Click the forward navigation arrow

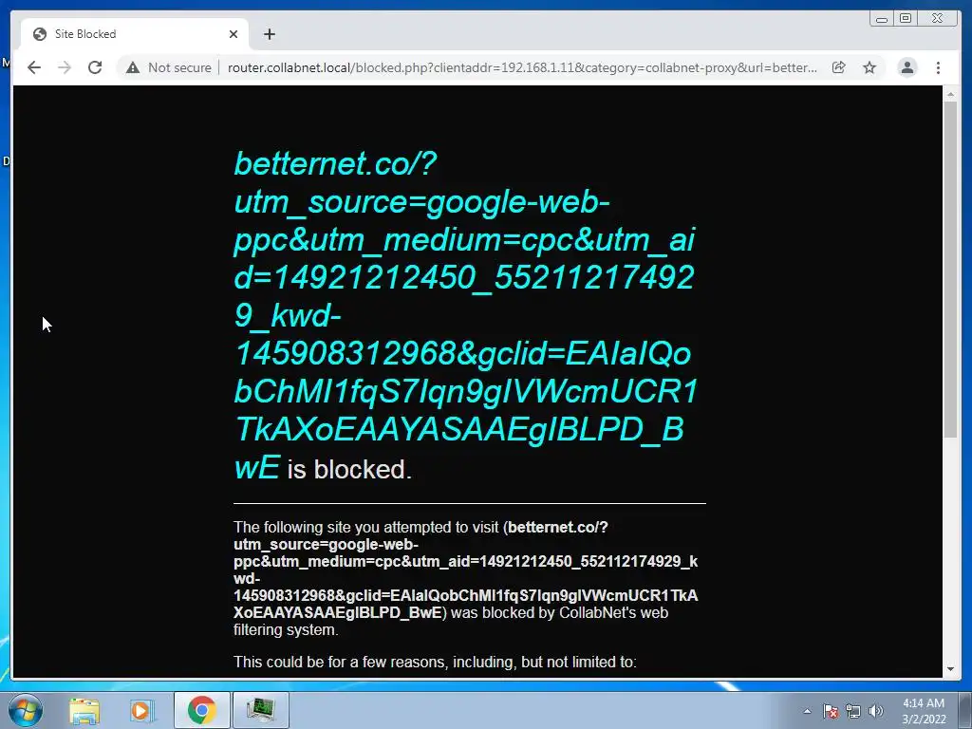click(65, 67)
